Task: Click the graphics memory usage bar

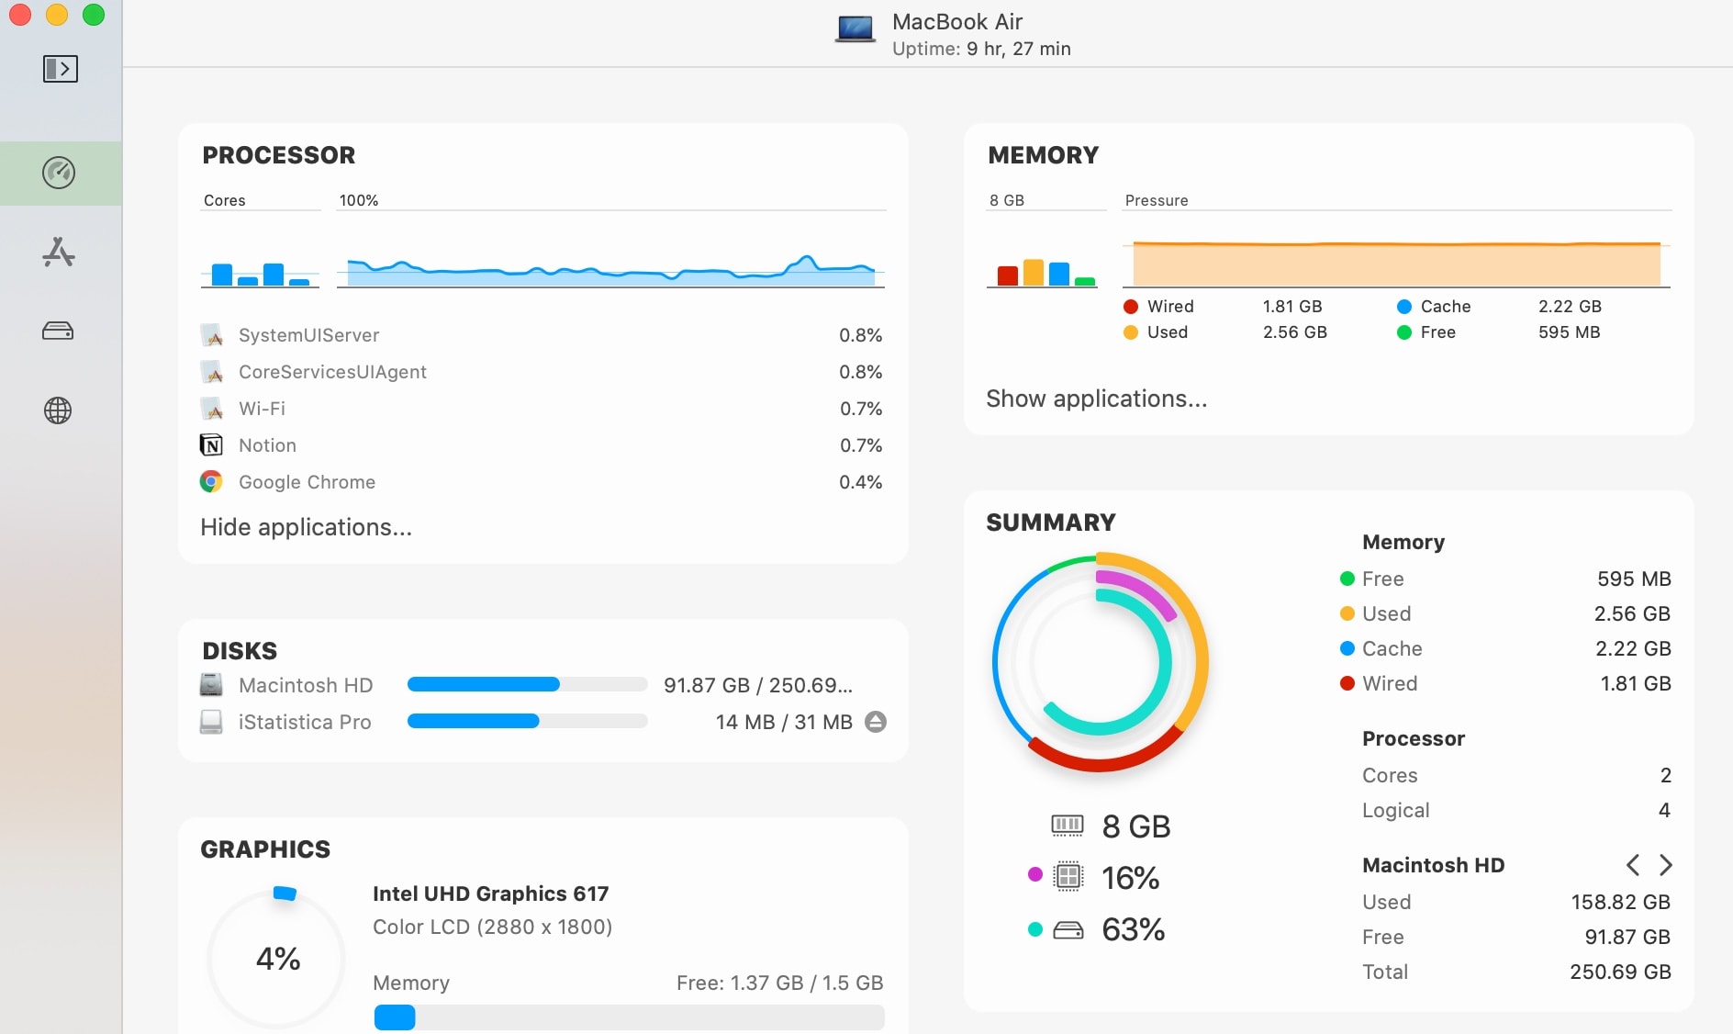Action: pos(629,1017)
